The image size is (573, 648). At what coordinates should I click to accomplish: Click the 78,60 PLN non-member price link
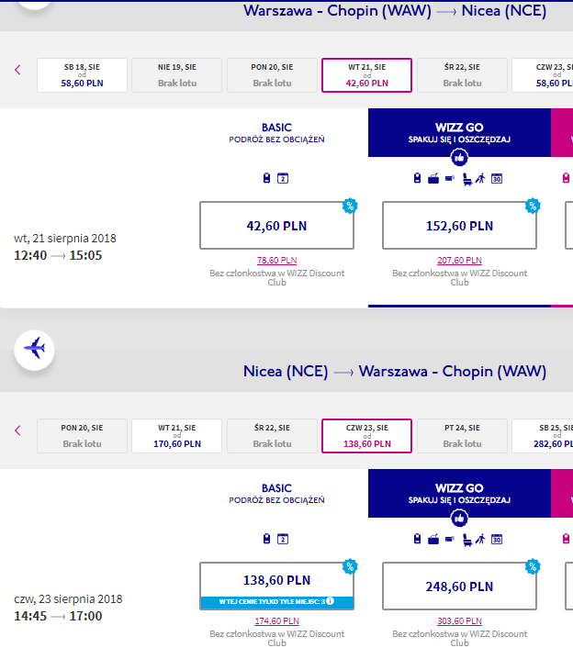(276, 261)
